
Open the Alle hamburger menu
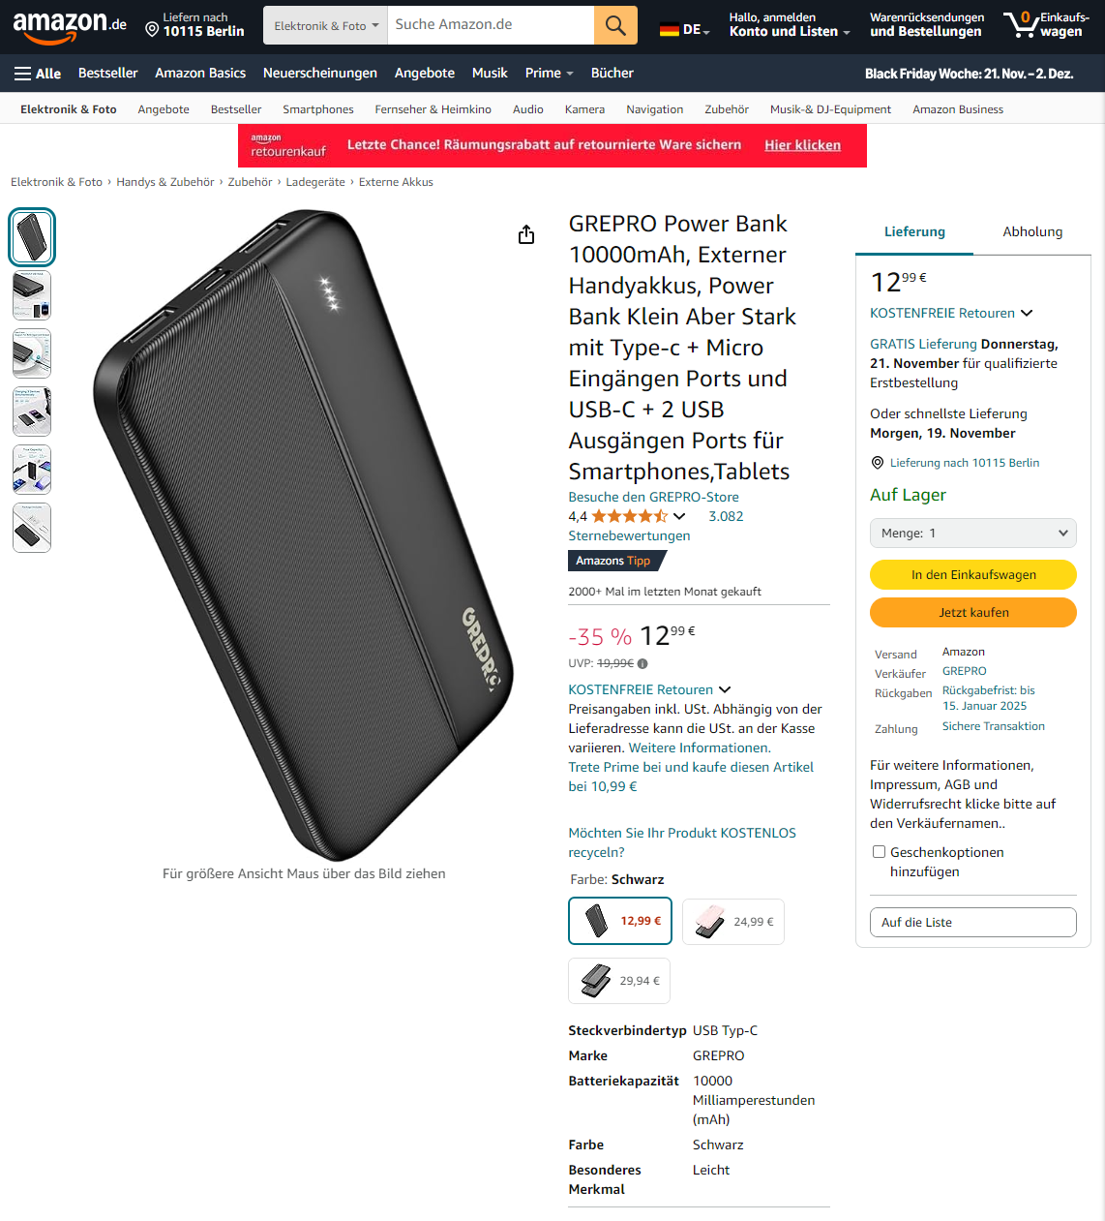38,74
